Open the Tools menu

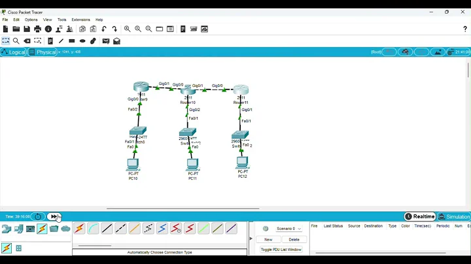point(62,20)
